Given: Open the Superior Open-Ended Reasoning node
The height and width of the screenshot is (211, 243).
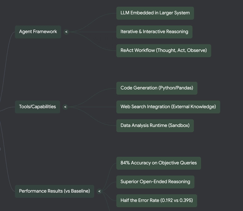Looking at the screenshot, I should click(155, 182).
